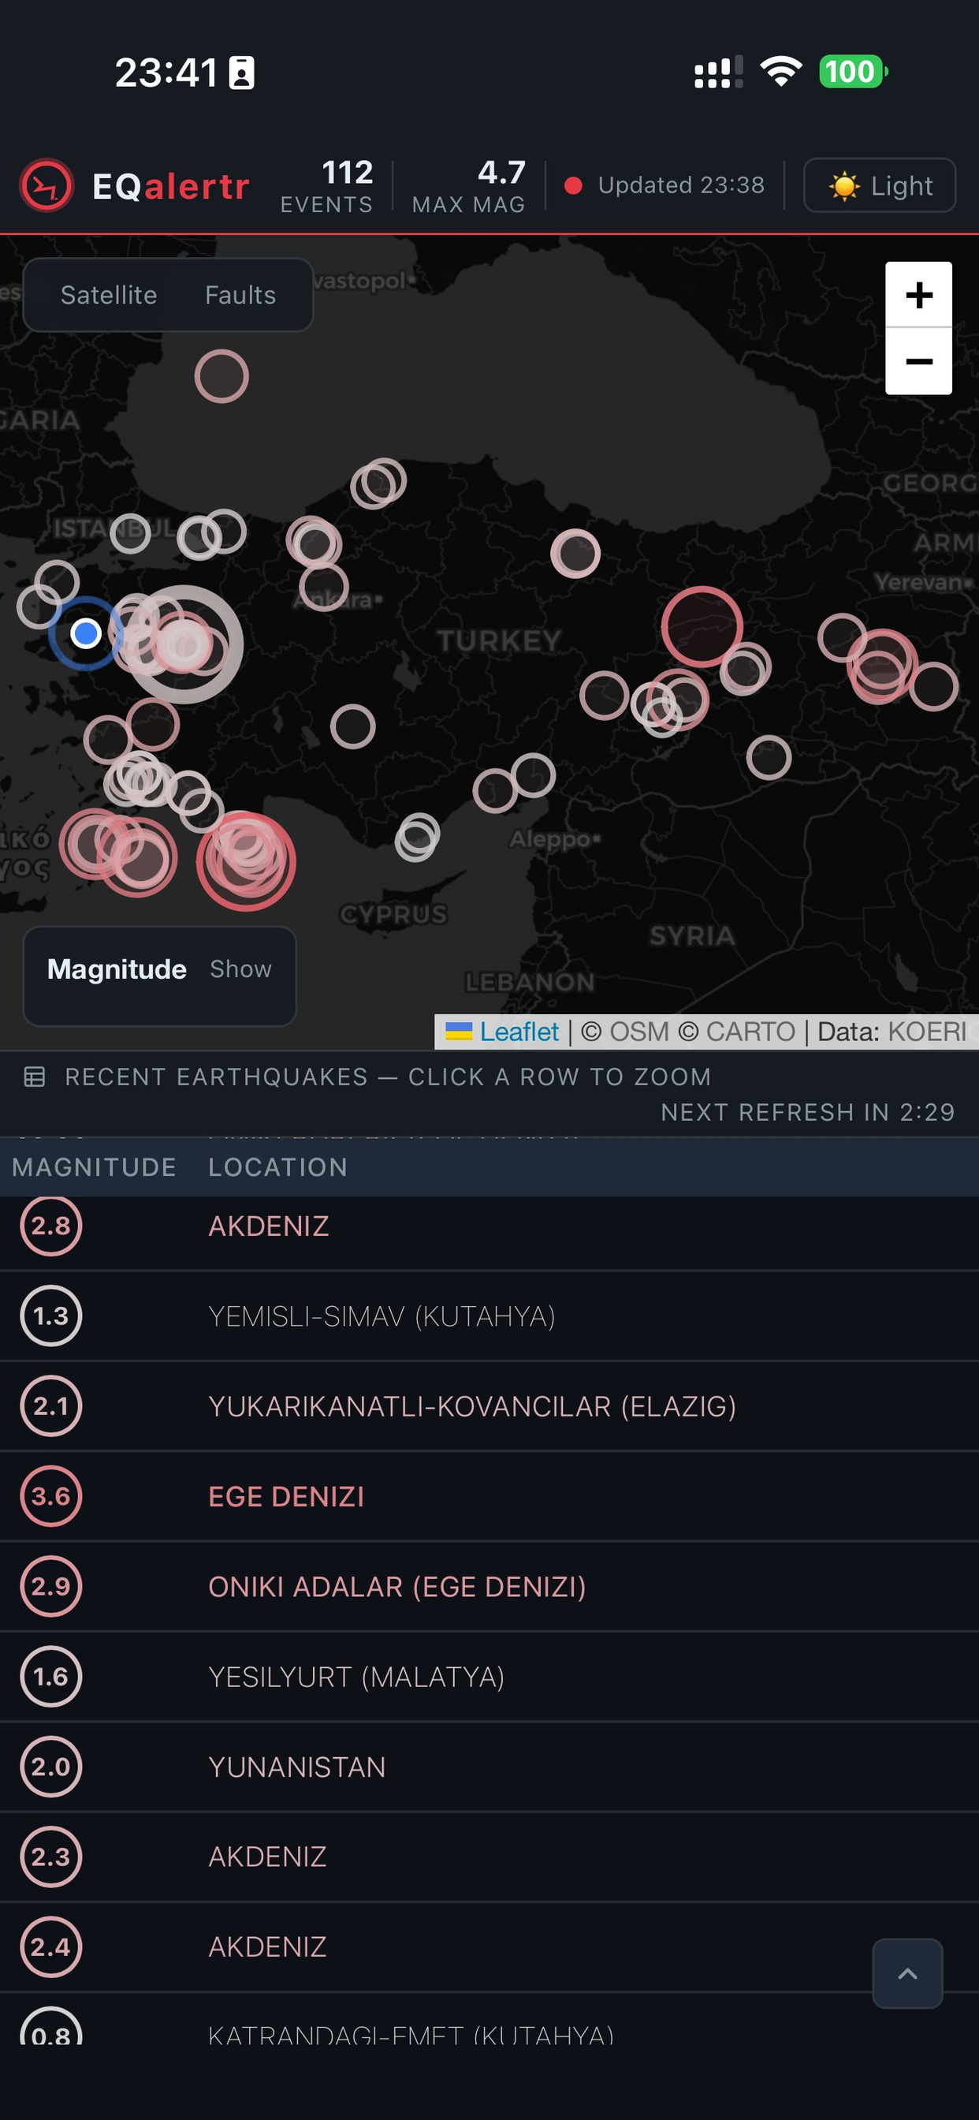Select the YUKARIKANATLI-KOVANCILAR (ELAZIG) row
Image resolution: width=979 pixels, height=2120 pixels.
pyautogui.click(x=489, y=1405)
